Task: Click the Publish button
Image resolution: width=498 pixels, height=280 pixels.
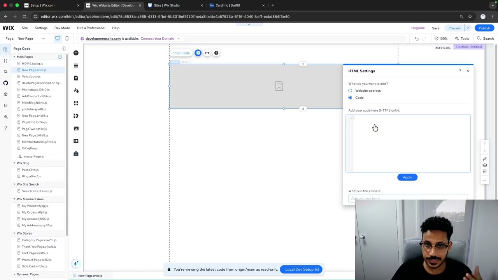Action: tap(484, 28)
